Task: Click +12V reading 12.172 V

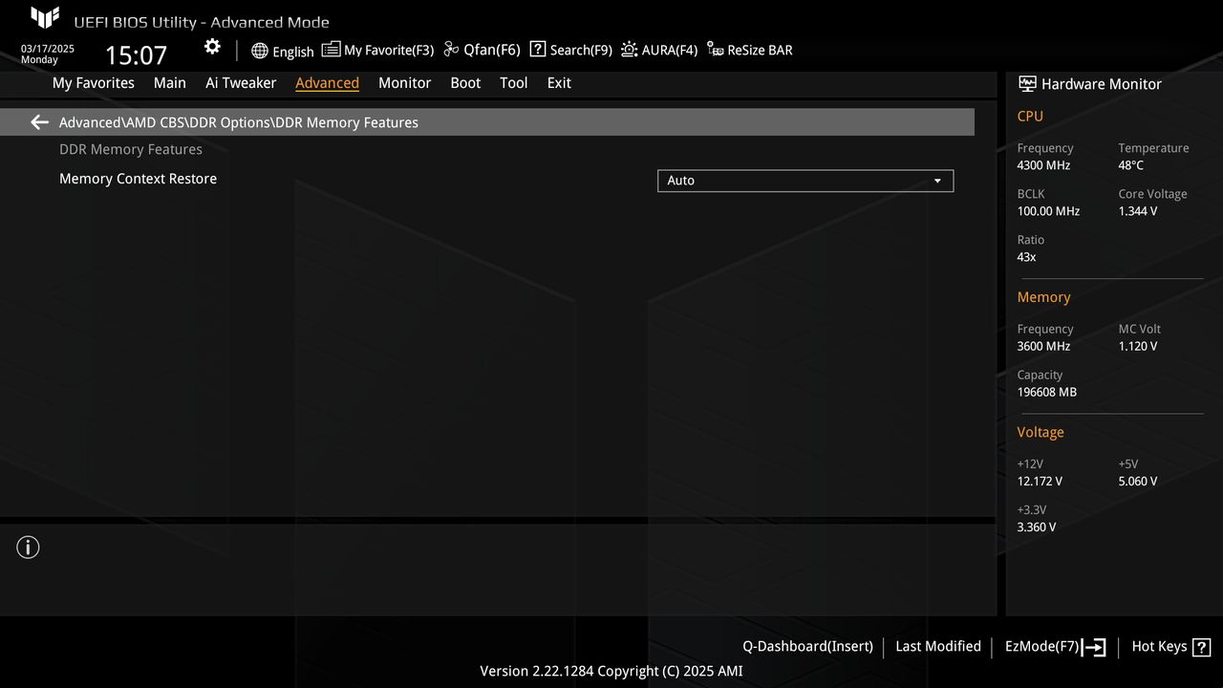Action: [x=1040, y=481]
